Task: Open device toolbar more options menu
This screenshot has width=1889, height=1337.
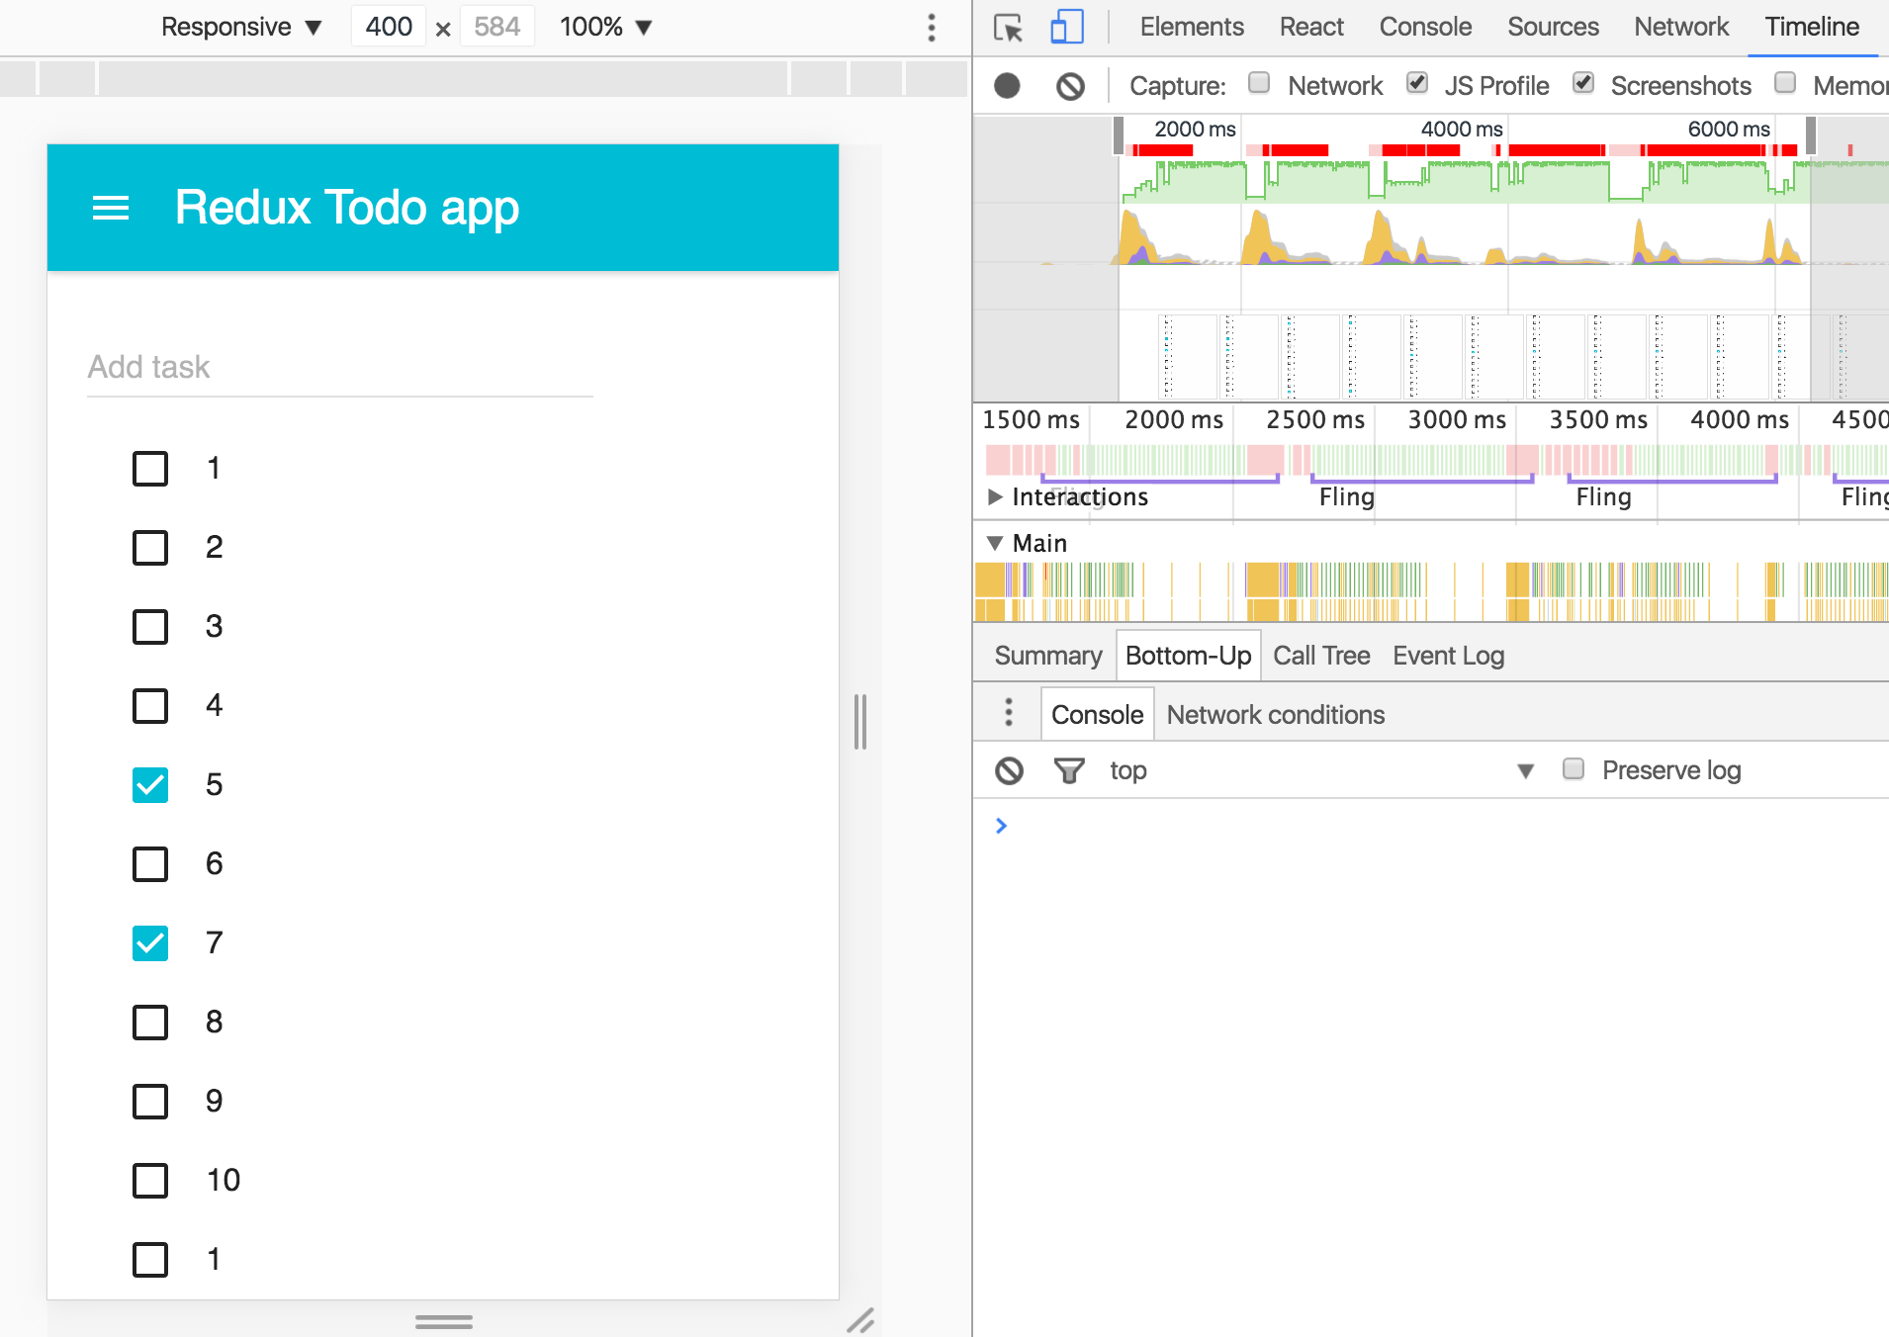Action: click(x=931, y=28)
